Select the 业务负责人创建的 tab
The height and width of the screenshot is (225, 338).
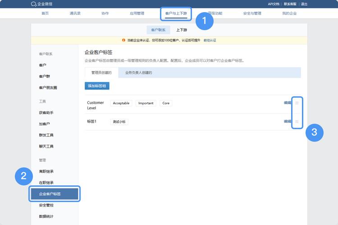pyautogui.click(x=139, y=72)
